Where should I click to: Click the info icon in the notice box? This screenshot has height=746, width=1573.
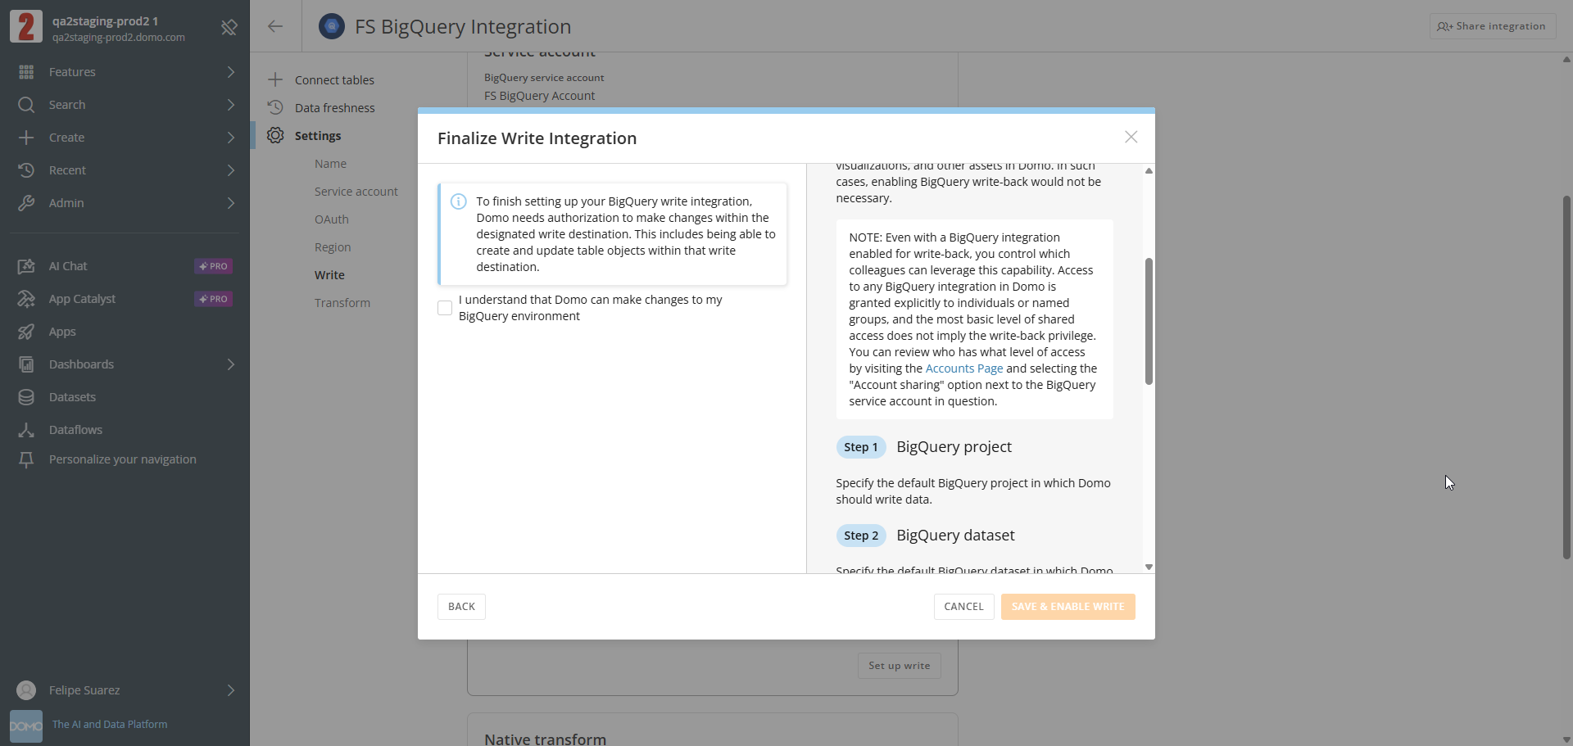coord(459,201)
